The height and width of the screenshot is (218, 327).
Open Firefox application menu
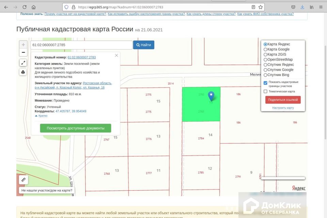coord(321,7)
